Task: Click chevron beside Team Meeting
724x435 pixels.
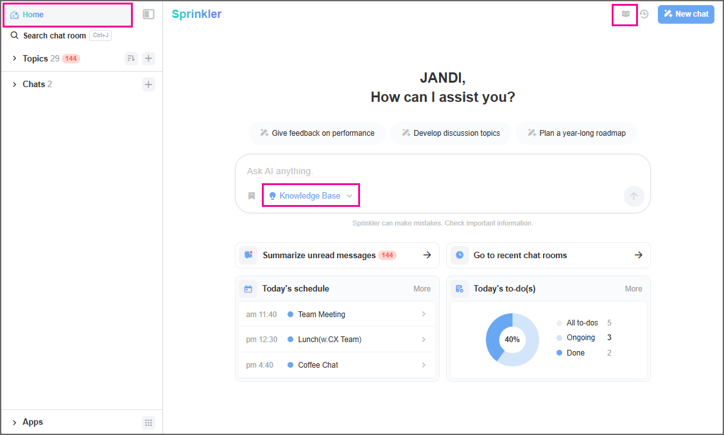Action: pos(424,315)
